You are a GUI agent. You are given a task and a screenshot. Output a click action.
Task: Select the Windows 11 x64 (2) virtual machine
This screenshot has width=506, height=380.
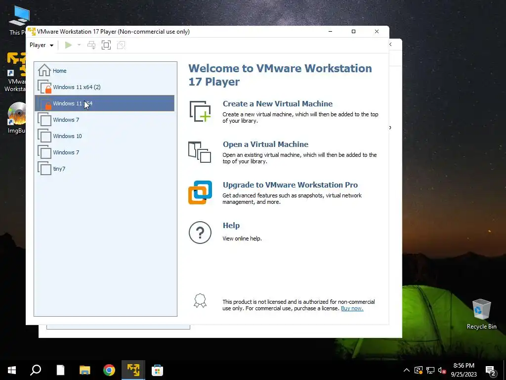click(x=105, y=87)
